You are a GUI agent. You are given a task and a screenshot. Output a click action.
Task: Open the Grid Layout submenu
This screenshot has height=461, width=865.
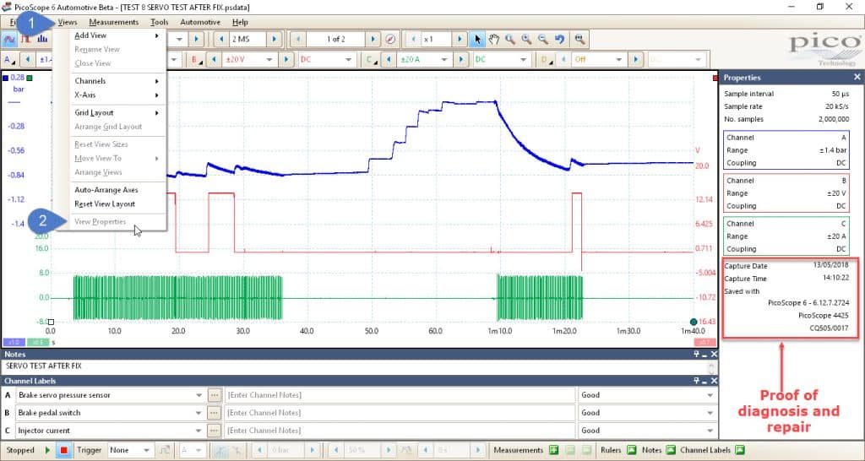coord(117,112)
